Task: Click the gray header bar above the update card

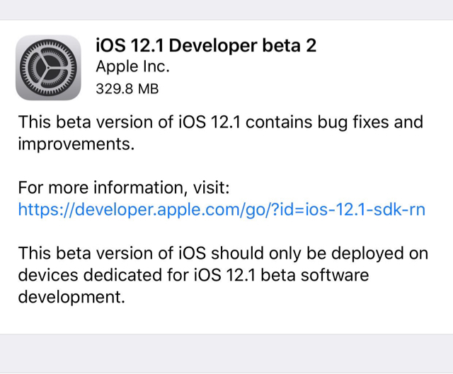Action: [226, 9]
